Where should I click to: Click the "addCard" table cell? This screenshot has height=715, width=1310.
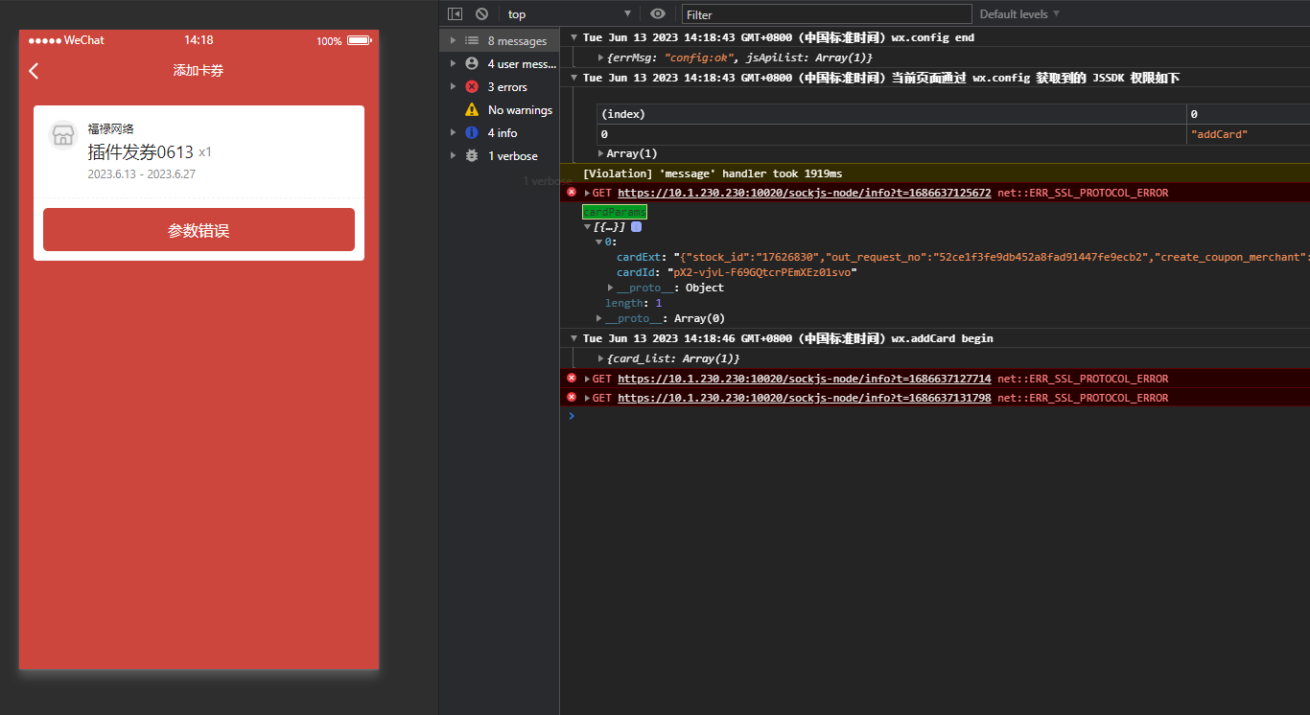pyautogui.click(x=1219, y=135)
